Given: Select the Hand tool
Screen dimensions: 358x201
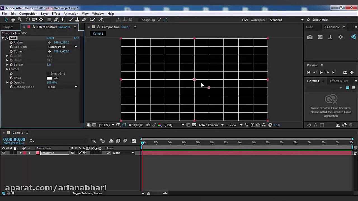Looking at the screenshot, I should tap(13, 20).
